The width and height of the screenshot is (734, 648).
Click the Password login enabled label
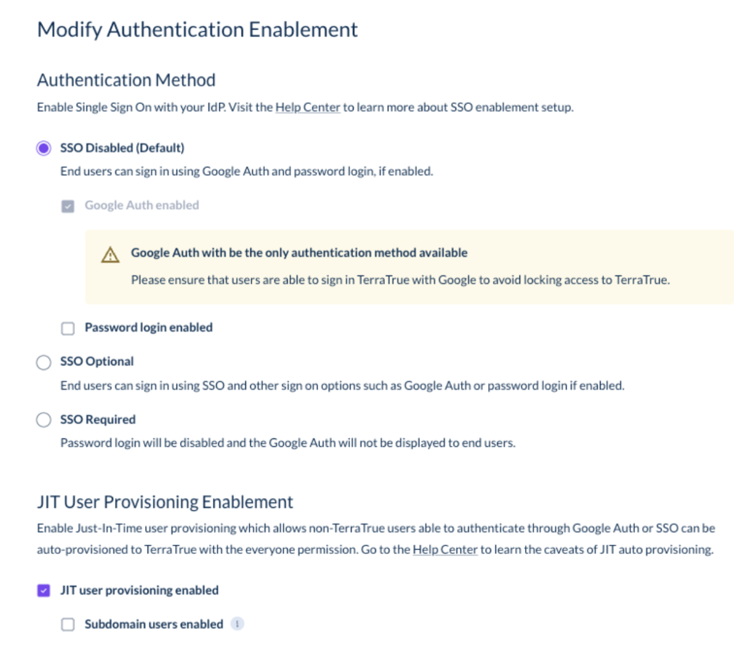click(x=148, y=327)
